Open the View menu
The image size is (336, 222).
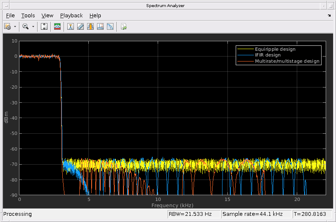47,15
